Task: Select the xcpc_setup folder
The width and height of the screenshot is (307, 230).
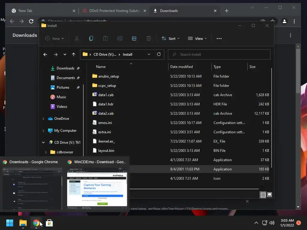Action: pyautogui.click(x=107, y=86)
